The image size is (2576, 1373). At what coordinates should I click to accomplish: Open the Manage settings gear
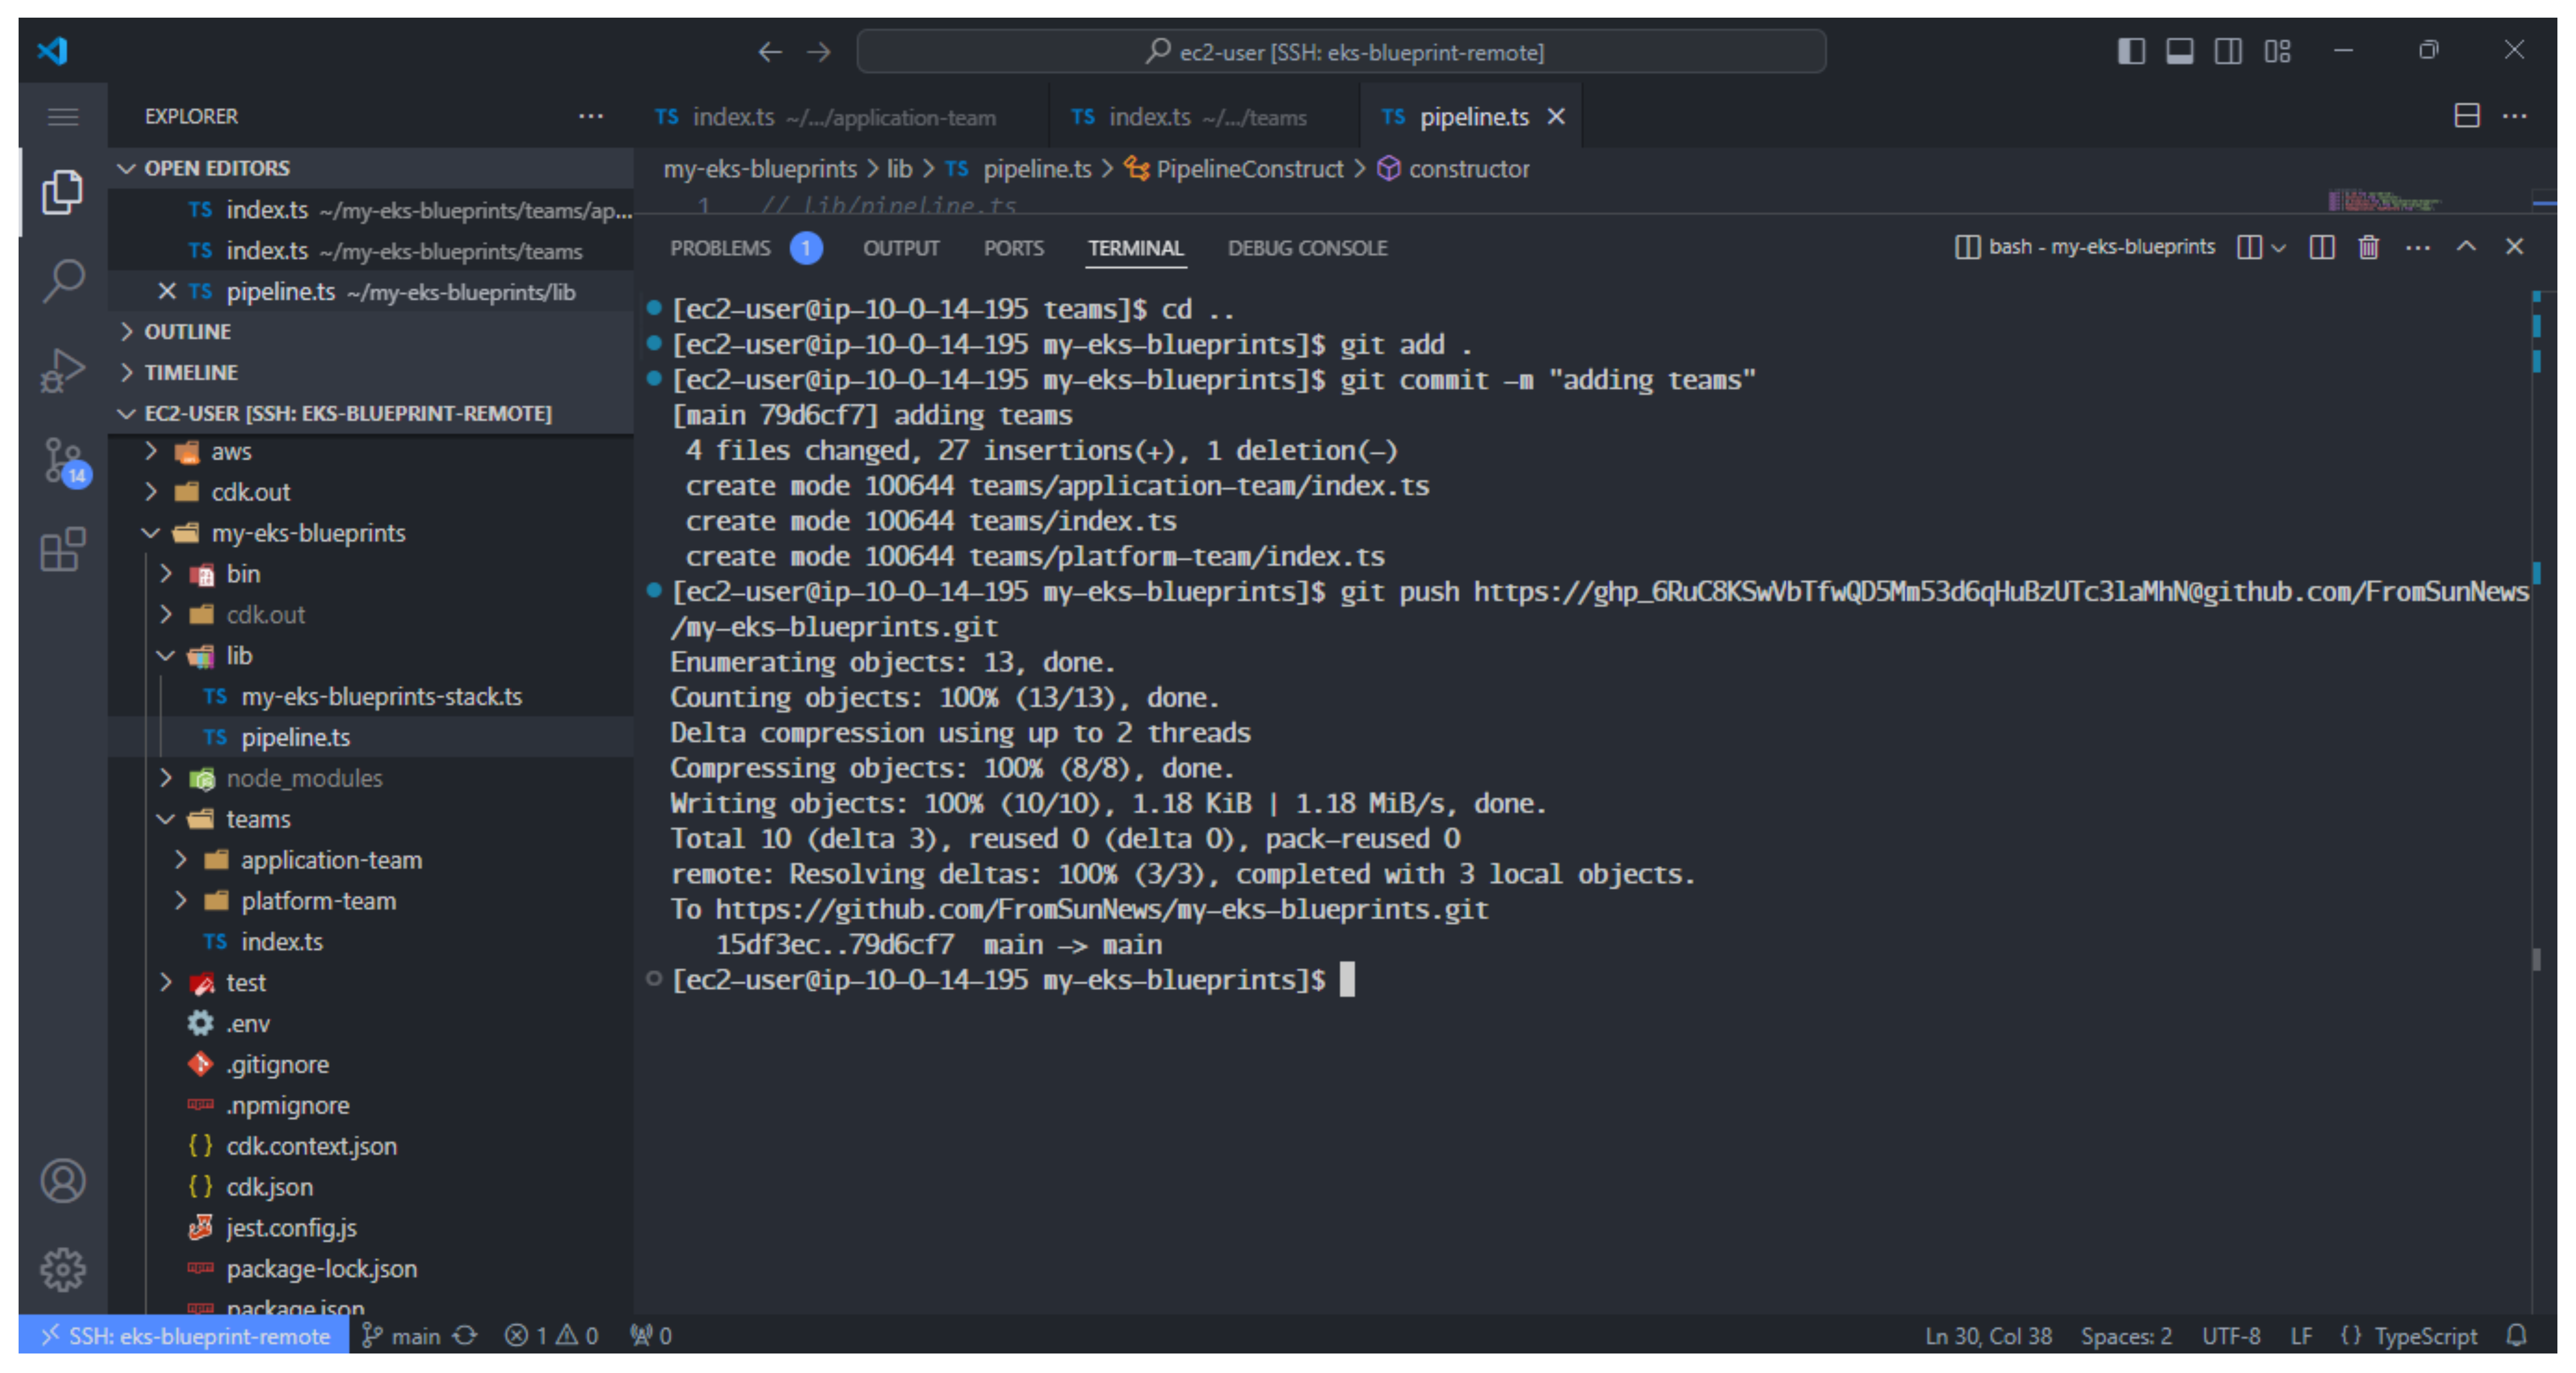point(63,1268)
